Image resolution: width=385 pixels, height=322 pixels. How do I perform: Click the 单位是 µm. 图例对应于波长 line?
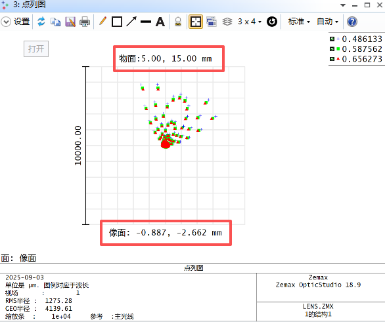[x=47, y=285]
